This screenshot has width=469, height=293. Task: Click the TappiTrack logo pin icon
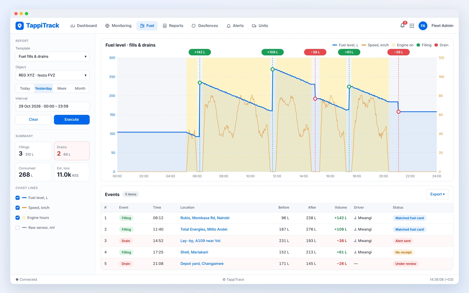[x=20, y=26]
